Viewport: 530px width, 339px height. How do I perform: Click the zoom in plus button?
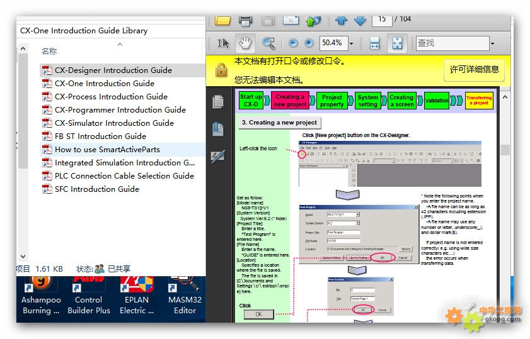tap(309, 43)
